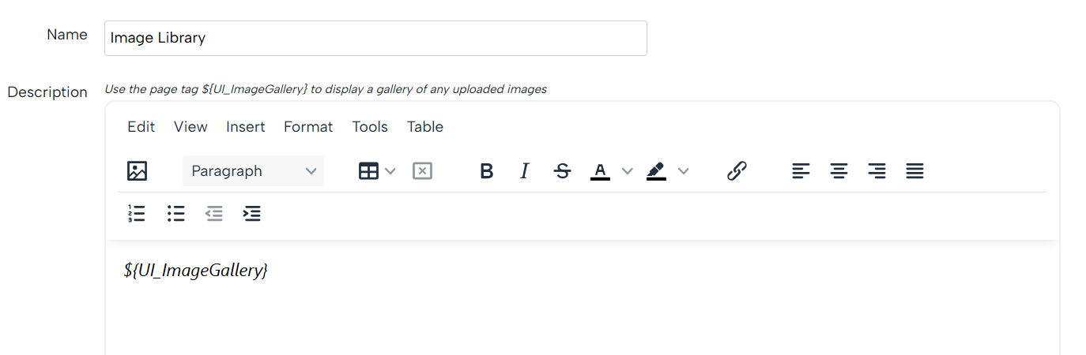Align text right
Image resolution: width=1086 pixels, height=355 pixels.
click(x=877, y=170)
